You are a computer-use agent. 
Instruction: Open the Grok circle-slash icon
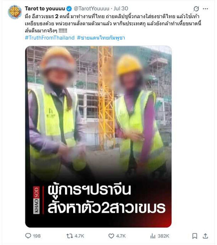pyautogui.click(x=196, y=9)
